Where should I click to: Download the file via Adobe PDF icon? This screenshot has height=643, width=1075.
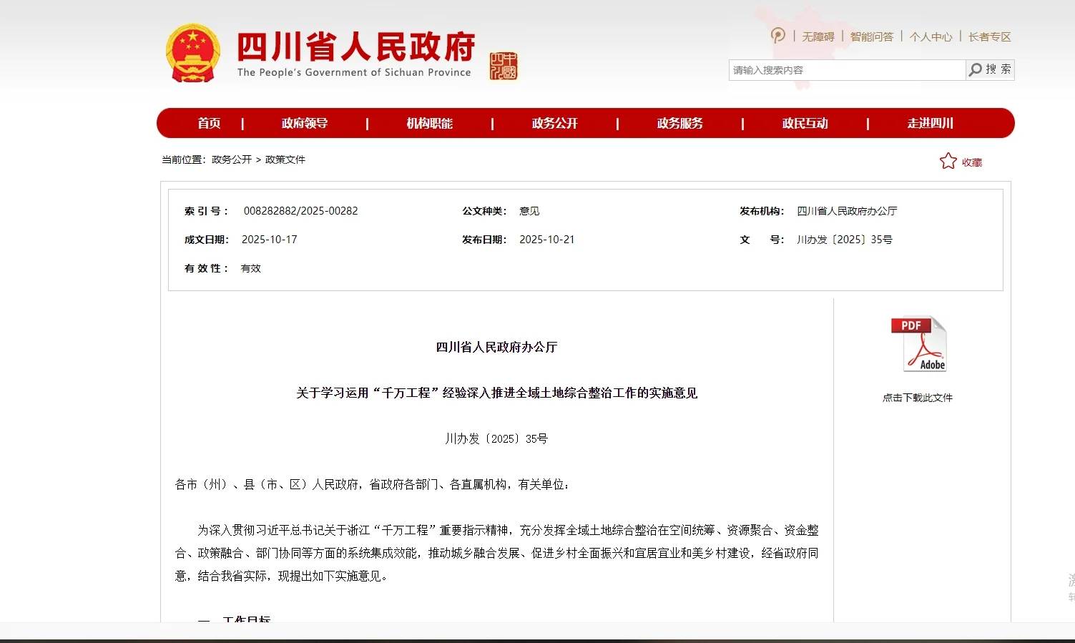pos(918,344)
